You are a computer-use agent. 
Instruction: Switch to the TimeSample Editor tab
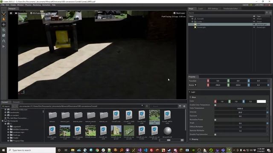tap(230, 8)
